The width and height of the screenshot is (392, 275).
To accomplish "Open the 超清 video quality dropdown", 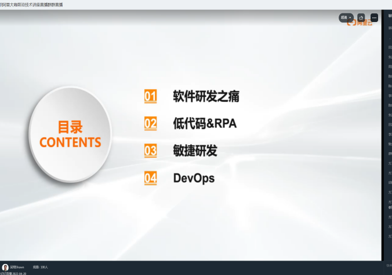I will 346,17.
